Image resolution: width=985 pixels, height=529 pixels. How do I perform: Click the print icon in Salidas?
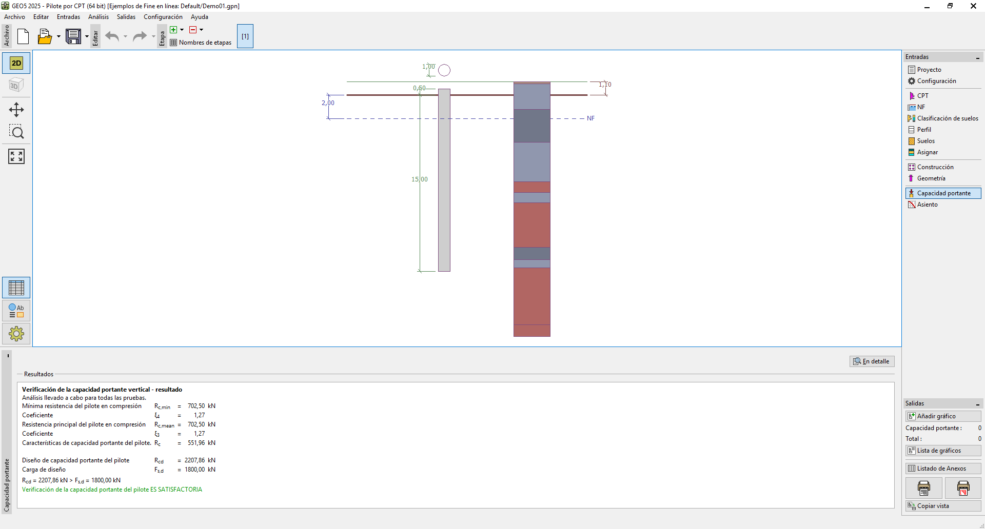(923, 488)
